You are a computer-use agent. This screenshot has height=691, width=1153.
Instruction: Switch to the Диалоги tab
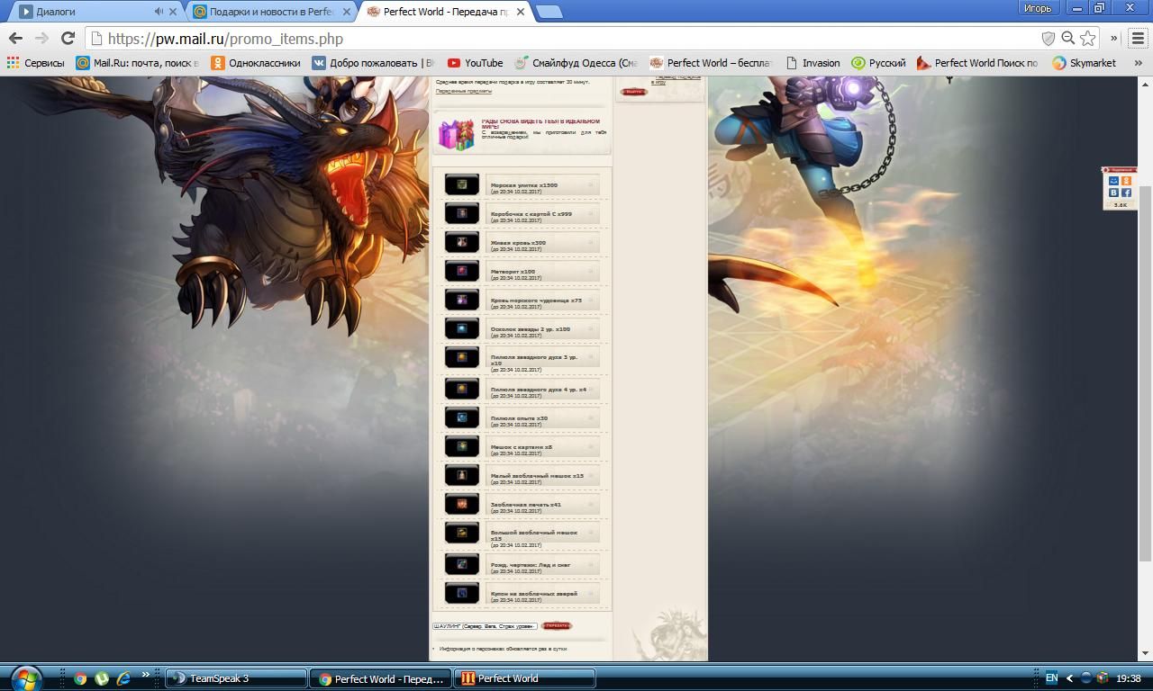coord(95,12)
